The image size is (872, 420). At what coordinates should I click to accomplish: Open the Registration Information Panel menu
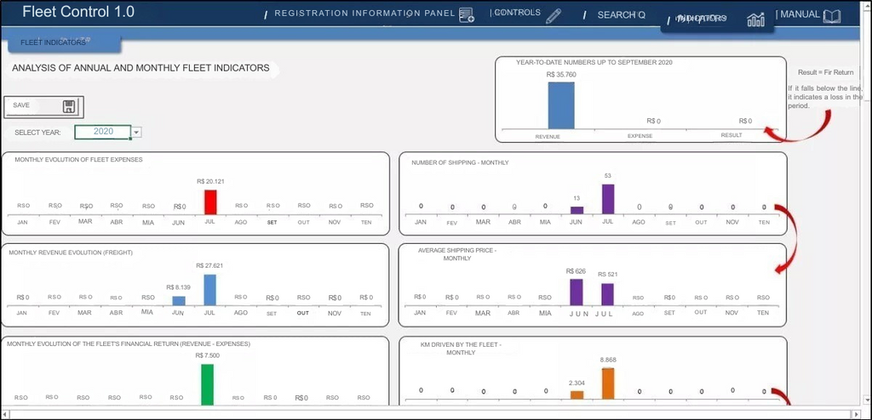pos(364,14)
